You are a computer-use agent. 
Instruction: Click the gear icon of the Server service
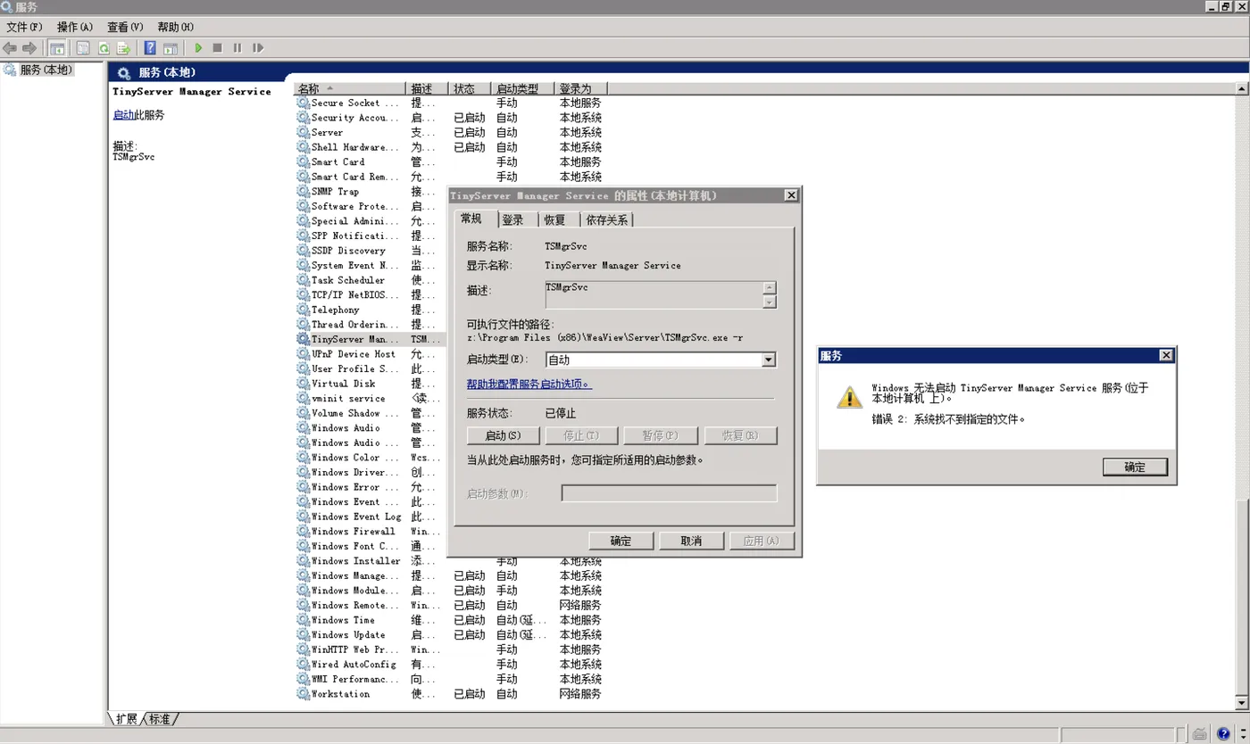303,133
